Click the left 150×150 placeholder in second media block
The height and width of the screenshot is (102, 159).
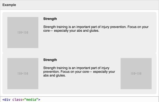coord(23,74)
